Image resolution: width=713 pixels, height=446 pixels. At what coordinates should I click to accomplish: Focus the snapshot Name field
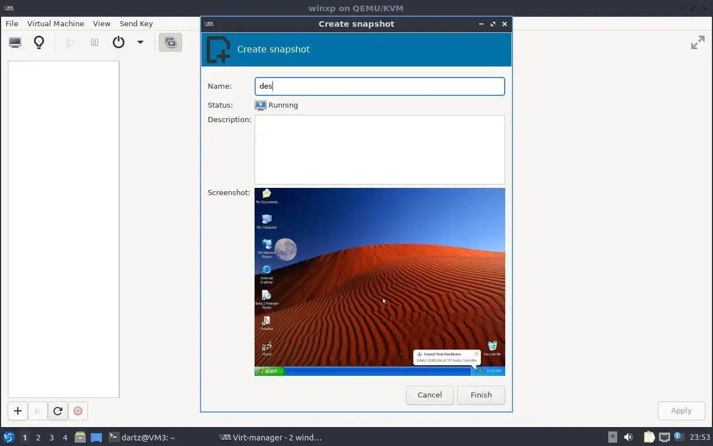coord(380,86)
